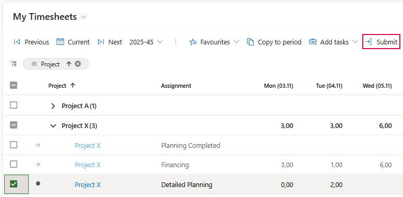Check the Project A group checkbox
This screenshot has width=403, height=197.
coord(14,105)
